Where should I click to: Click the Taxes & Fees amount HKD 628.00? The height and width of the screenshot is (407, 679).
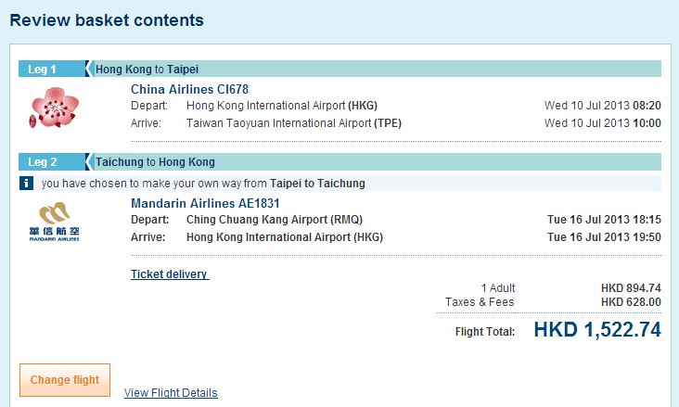[x=631, y=302]
